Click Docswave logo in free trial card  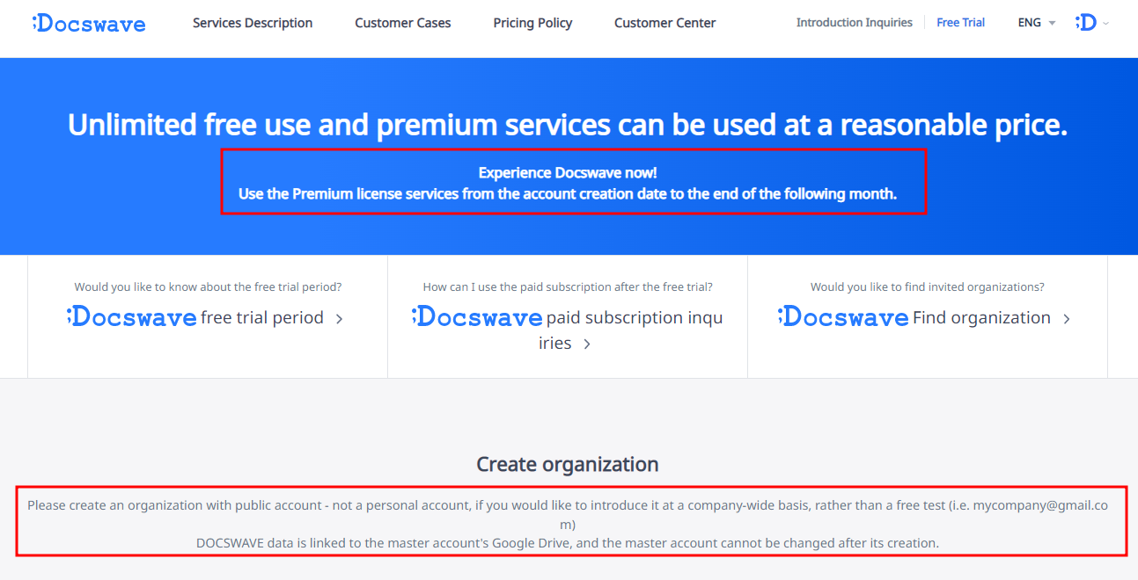pos(132,316)
